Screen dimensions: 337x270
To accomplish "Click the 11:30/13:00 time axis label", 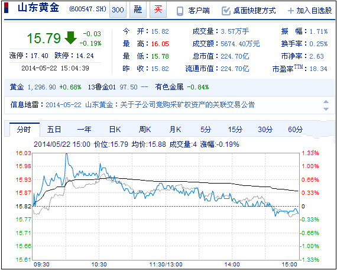I will point(166,265).
